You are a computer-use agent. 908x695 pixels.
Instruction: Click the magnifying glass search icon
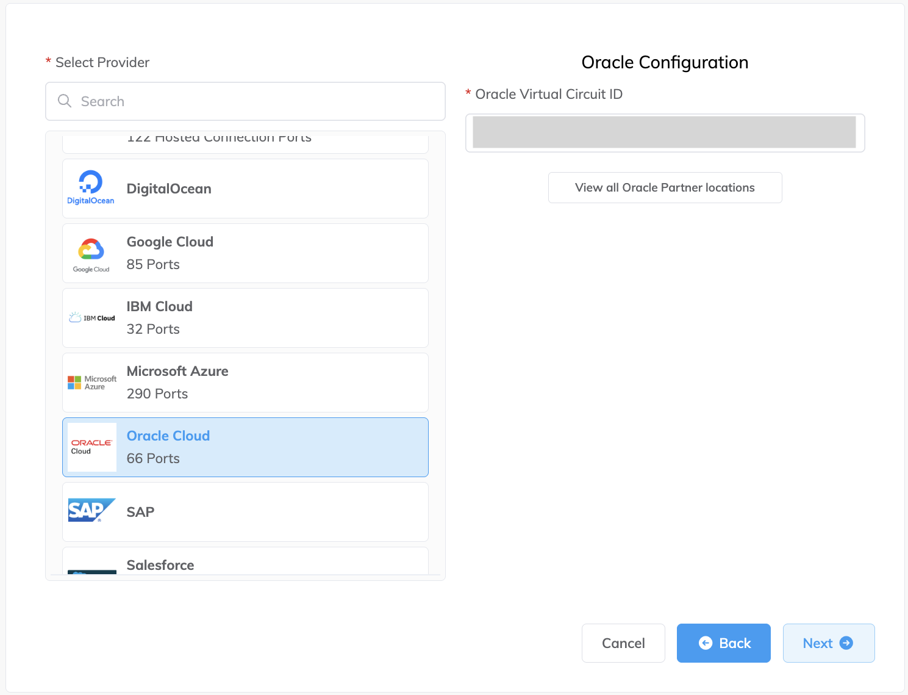(x=65, y=101)
